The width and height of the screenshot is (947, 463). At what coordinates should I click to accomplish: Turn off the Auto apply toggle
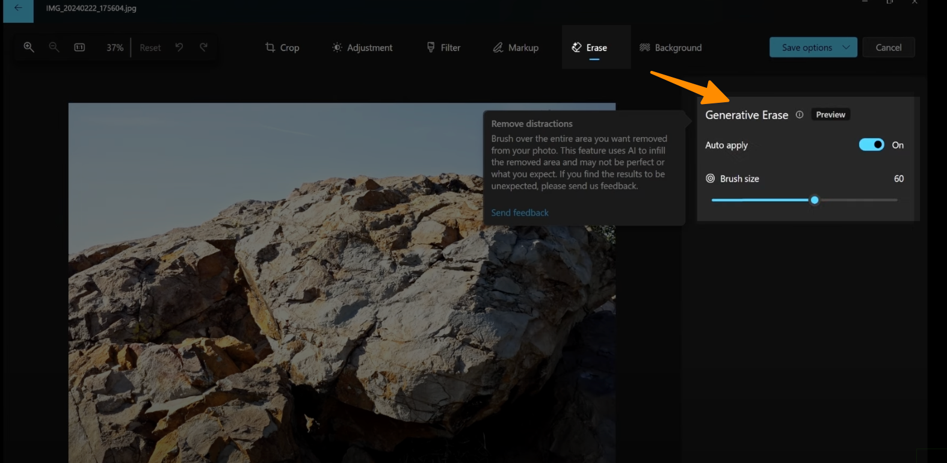pyautogui.click(x=871, y=145)
